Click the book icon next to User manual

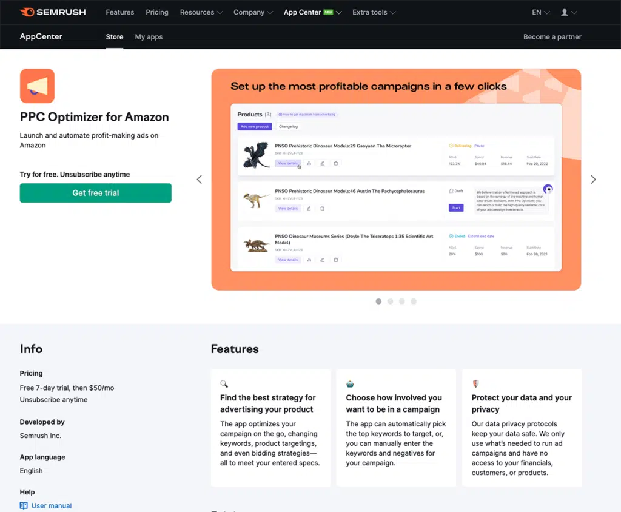click(23, 505)
